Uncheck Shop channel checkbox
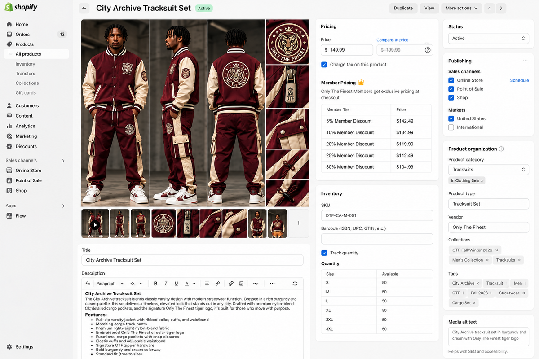Screen dimensions: 539x359 click(x=451, y=97)
